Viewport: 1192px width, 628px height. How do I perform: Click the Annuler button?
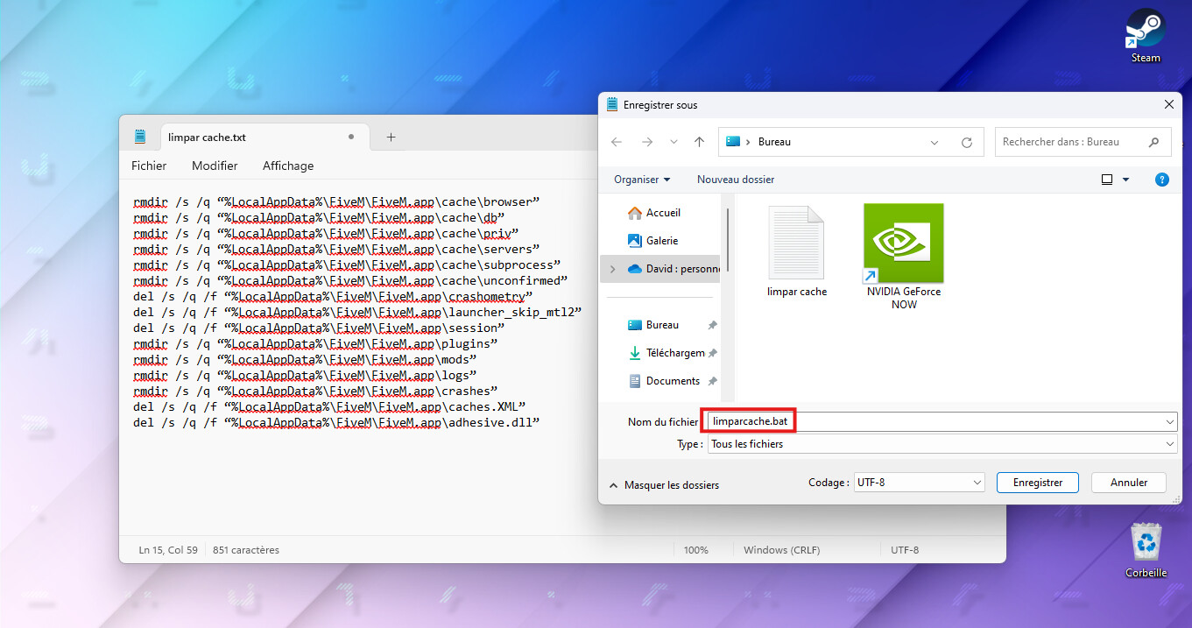tap(1128, 483)
